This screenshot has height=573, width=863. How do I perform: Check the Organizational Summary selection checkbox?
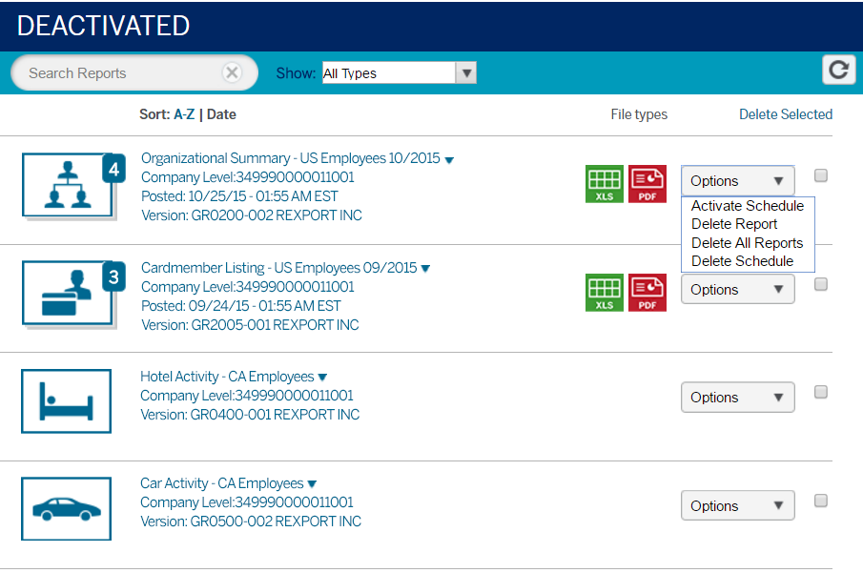[x=822, y=175]
